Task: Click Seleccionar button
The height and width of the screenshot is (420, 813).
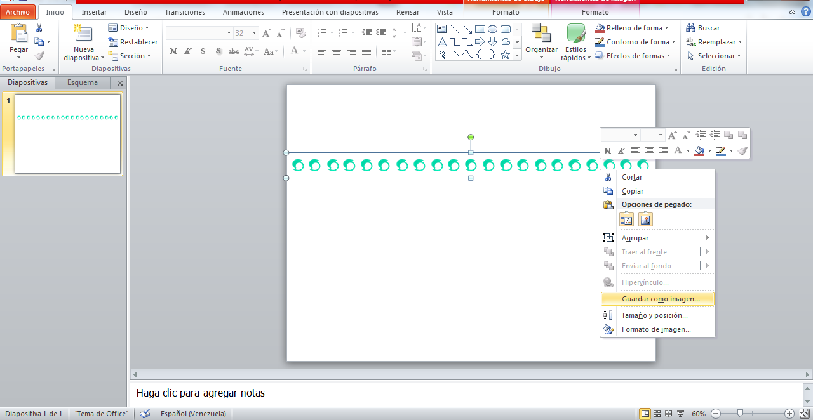Action: coord(715,56)
